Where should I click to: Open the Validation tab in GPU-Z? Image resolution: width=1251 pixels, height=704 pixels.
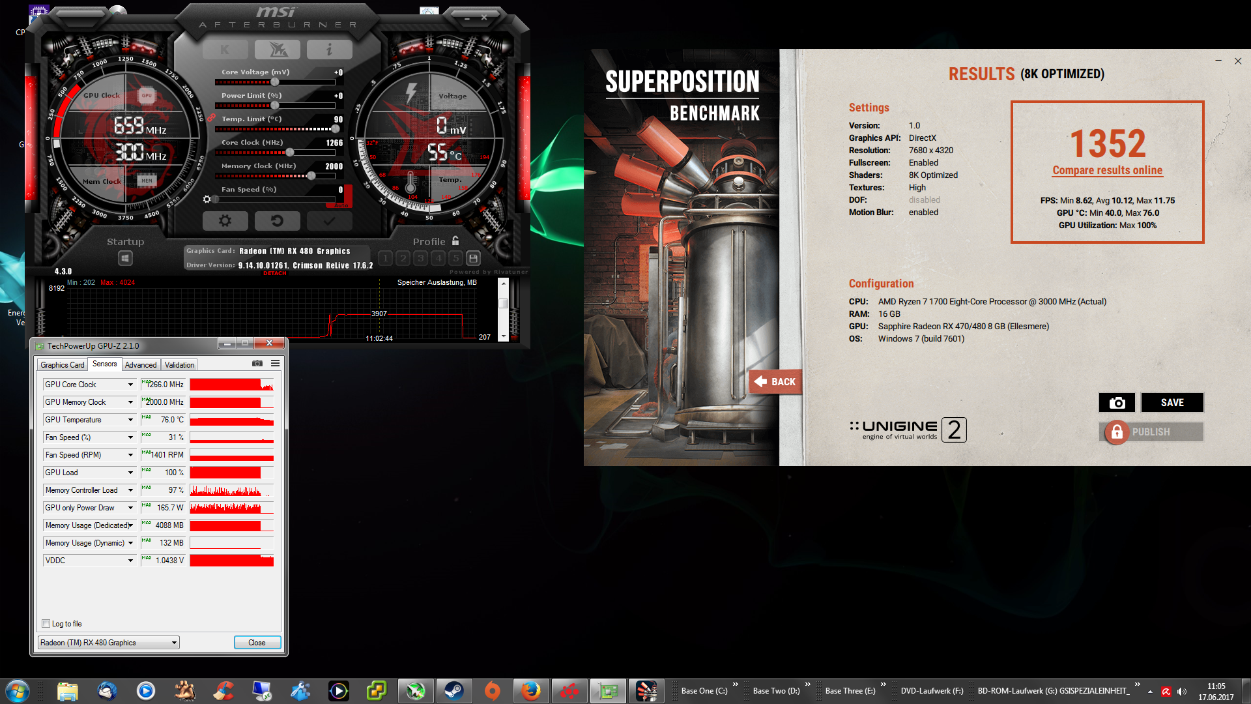coord(179,365)
